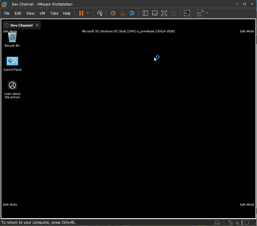Open the Tabs menu
This screenshot has height=226, width=257.
coord(54,13)
